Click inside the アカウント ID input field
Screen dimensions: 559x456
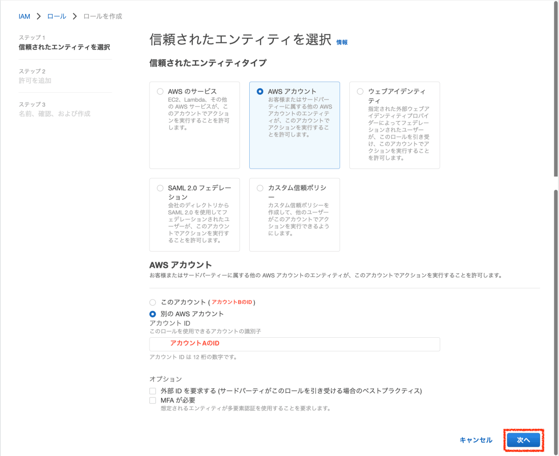294,344
